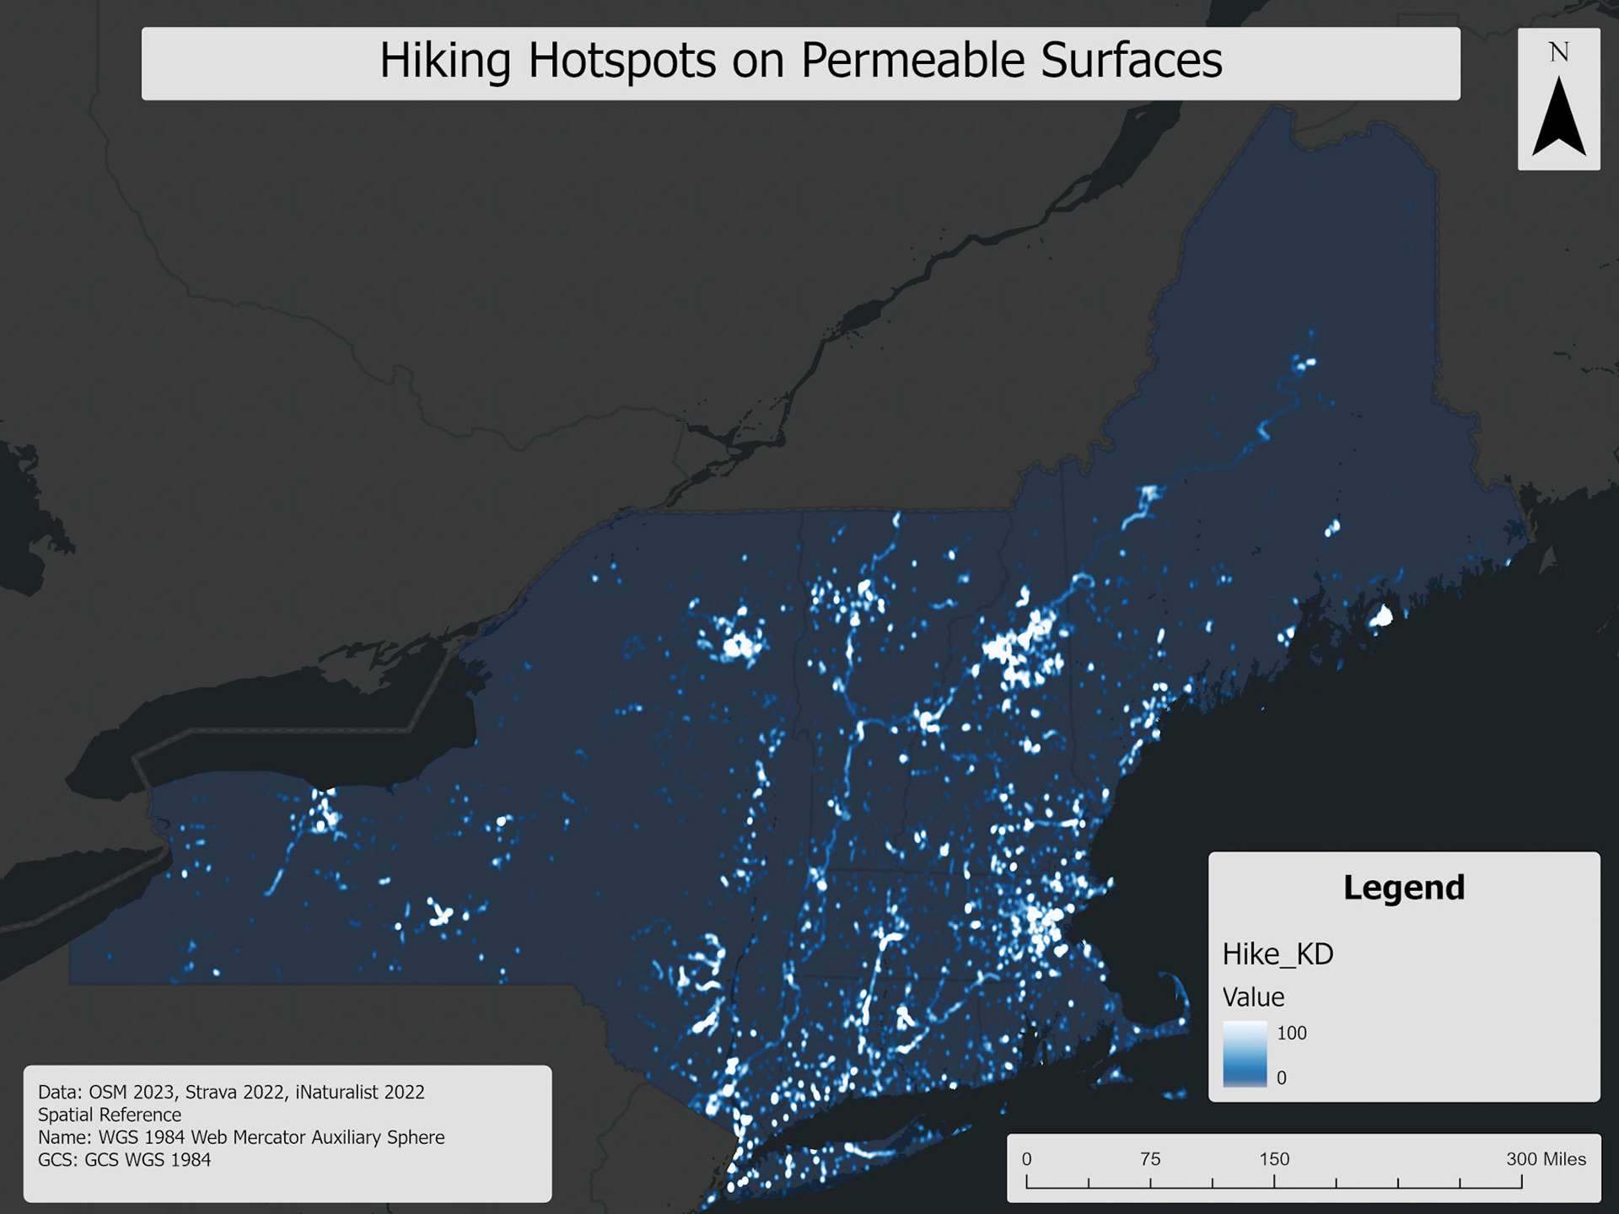
Task: Click the scale bar ruler line
Action: (x=1274, y=1183)
